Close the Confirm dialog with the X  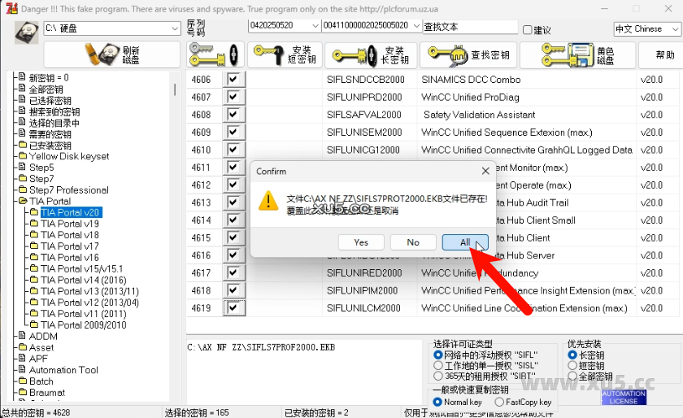pyautogui.click(x=485, y=172)
